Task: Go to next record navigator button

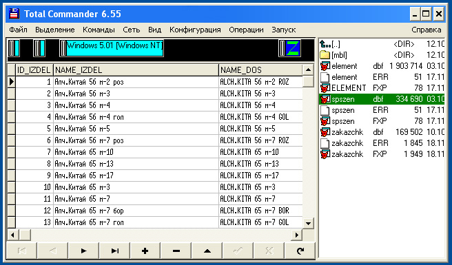Action: (x=83, y=251)
